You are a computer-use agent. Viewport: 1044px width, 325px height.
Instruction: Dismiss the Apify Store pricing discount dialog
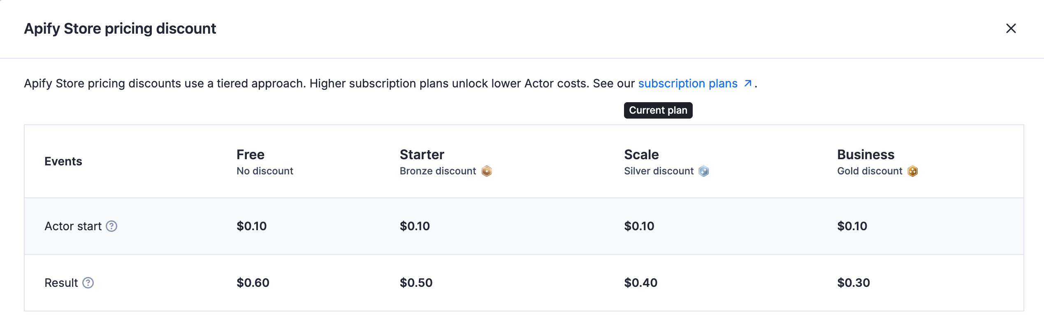tap(1011, 28)
